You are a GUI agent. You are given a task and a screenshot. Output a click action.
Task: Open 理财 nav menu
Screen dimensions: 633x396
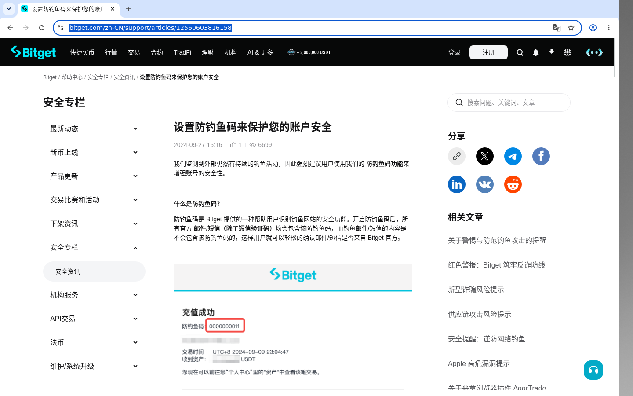[208, 52]
